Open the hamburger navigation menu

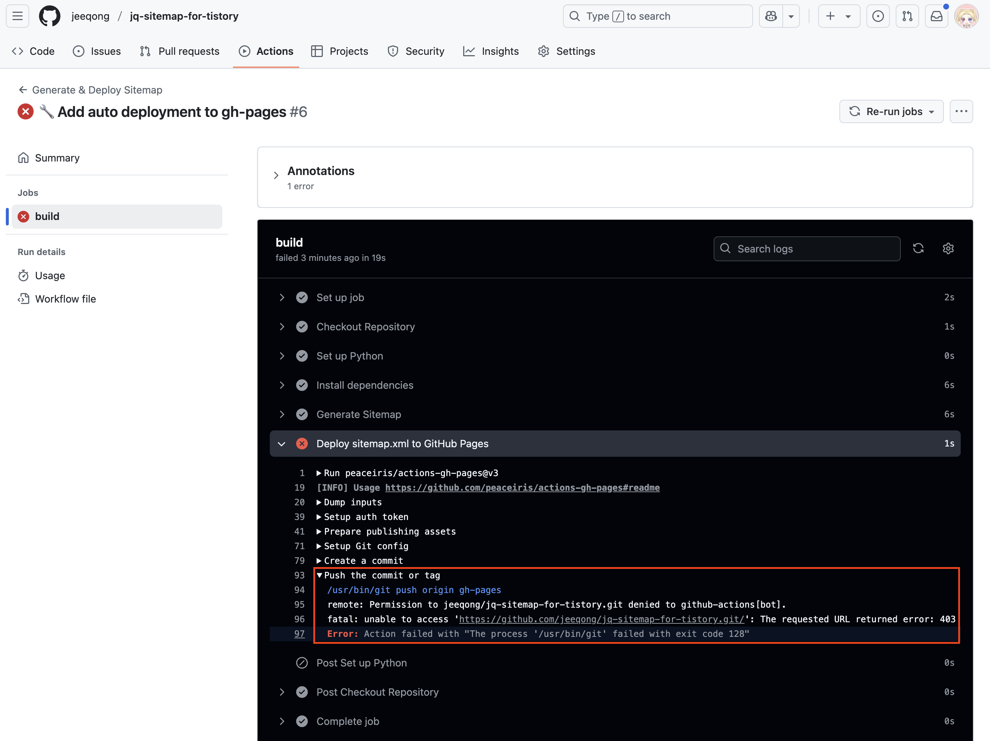18,16
